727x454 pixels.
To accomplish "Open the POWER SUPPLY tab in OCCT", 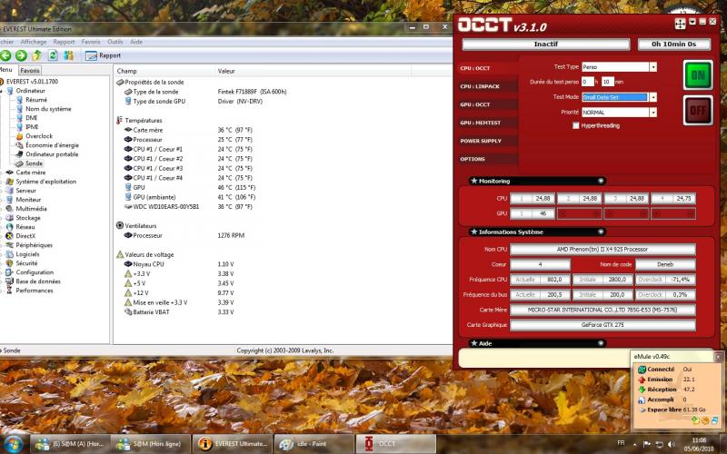I will coord(487,141).
